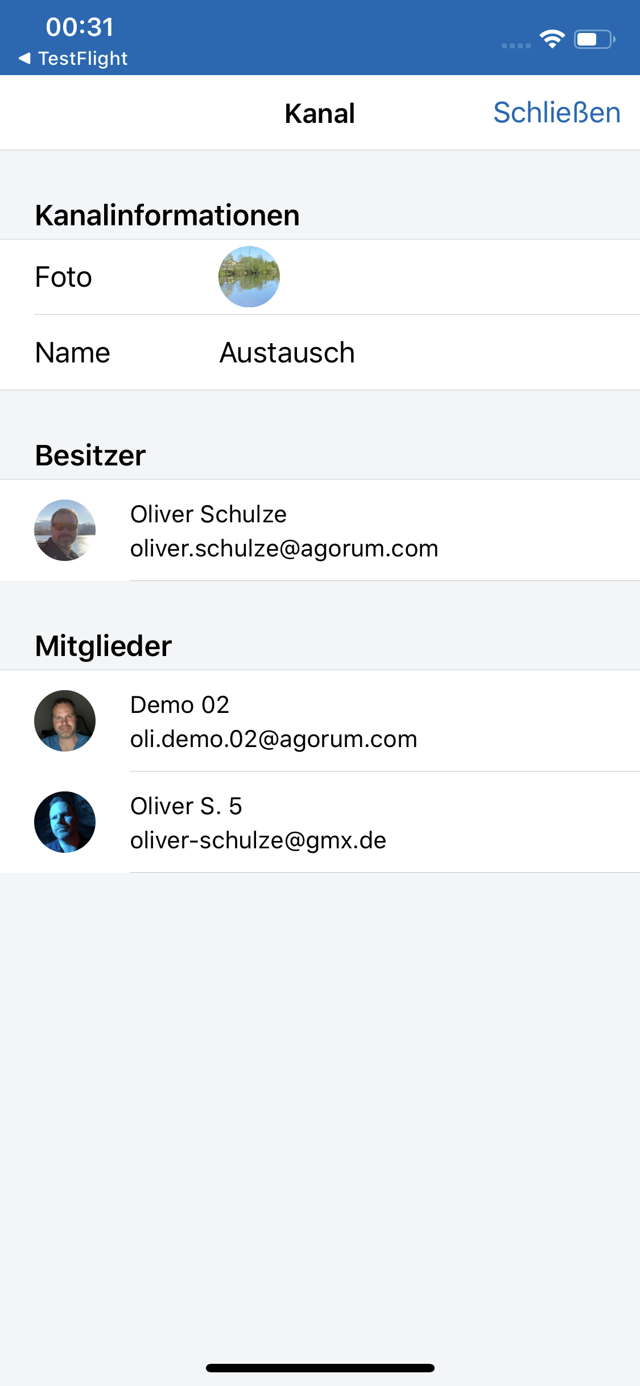Screen dimensions: 640x1386
Task: Tap the Foto row label
Action: point(63,277)
